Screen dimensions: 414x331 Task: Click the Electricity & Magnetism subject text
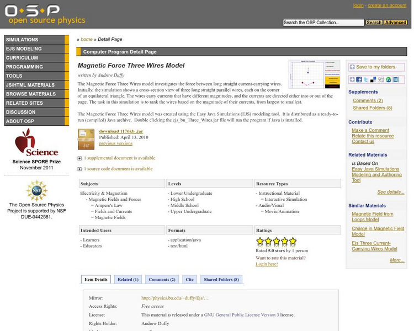tap(104, 194)
